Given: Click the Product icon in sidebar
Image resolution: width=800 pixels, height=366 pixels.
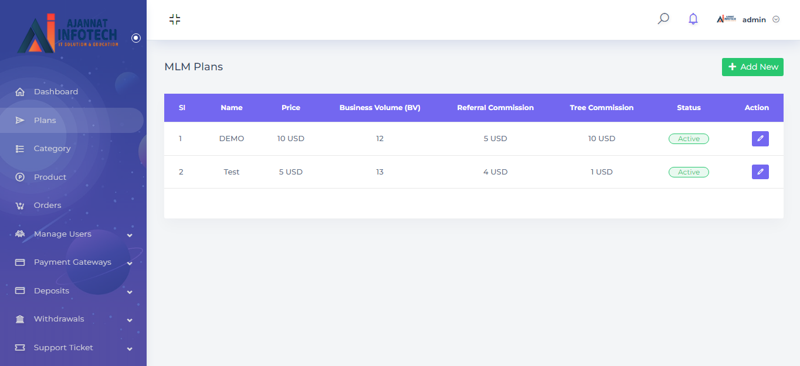Looking at the screenshot, I should click(20, 177).
